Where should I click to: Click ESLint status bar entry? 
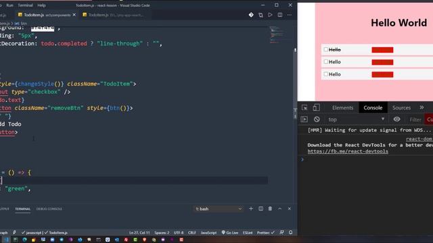(248, 232)
